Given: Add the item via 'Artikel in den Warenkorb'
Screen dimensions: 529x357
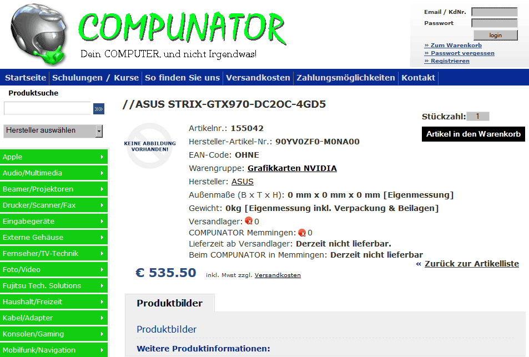Looking at the screenshot, I should coord(473,134).
